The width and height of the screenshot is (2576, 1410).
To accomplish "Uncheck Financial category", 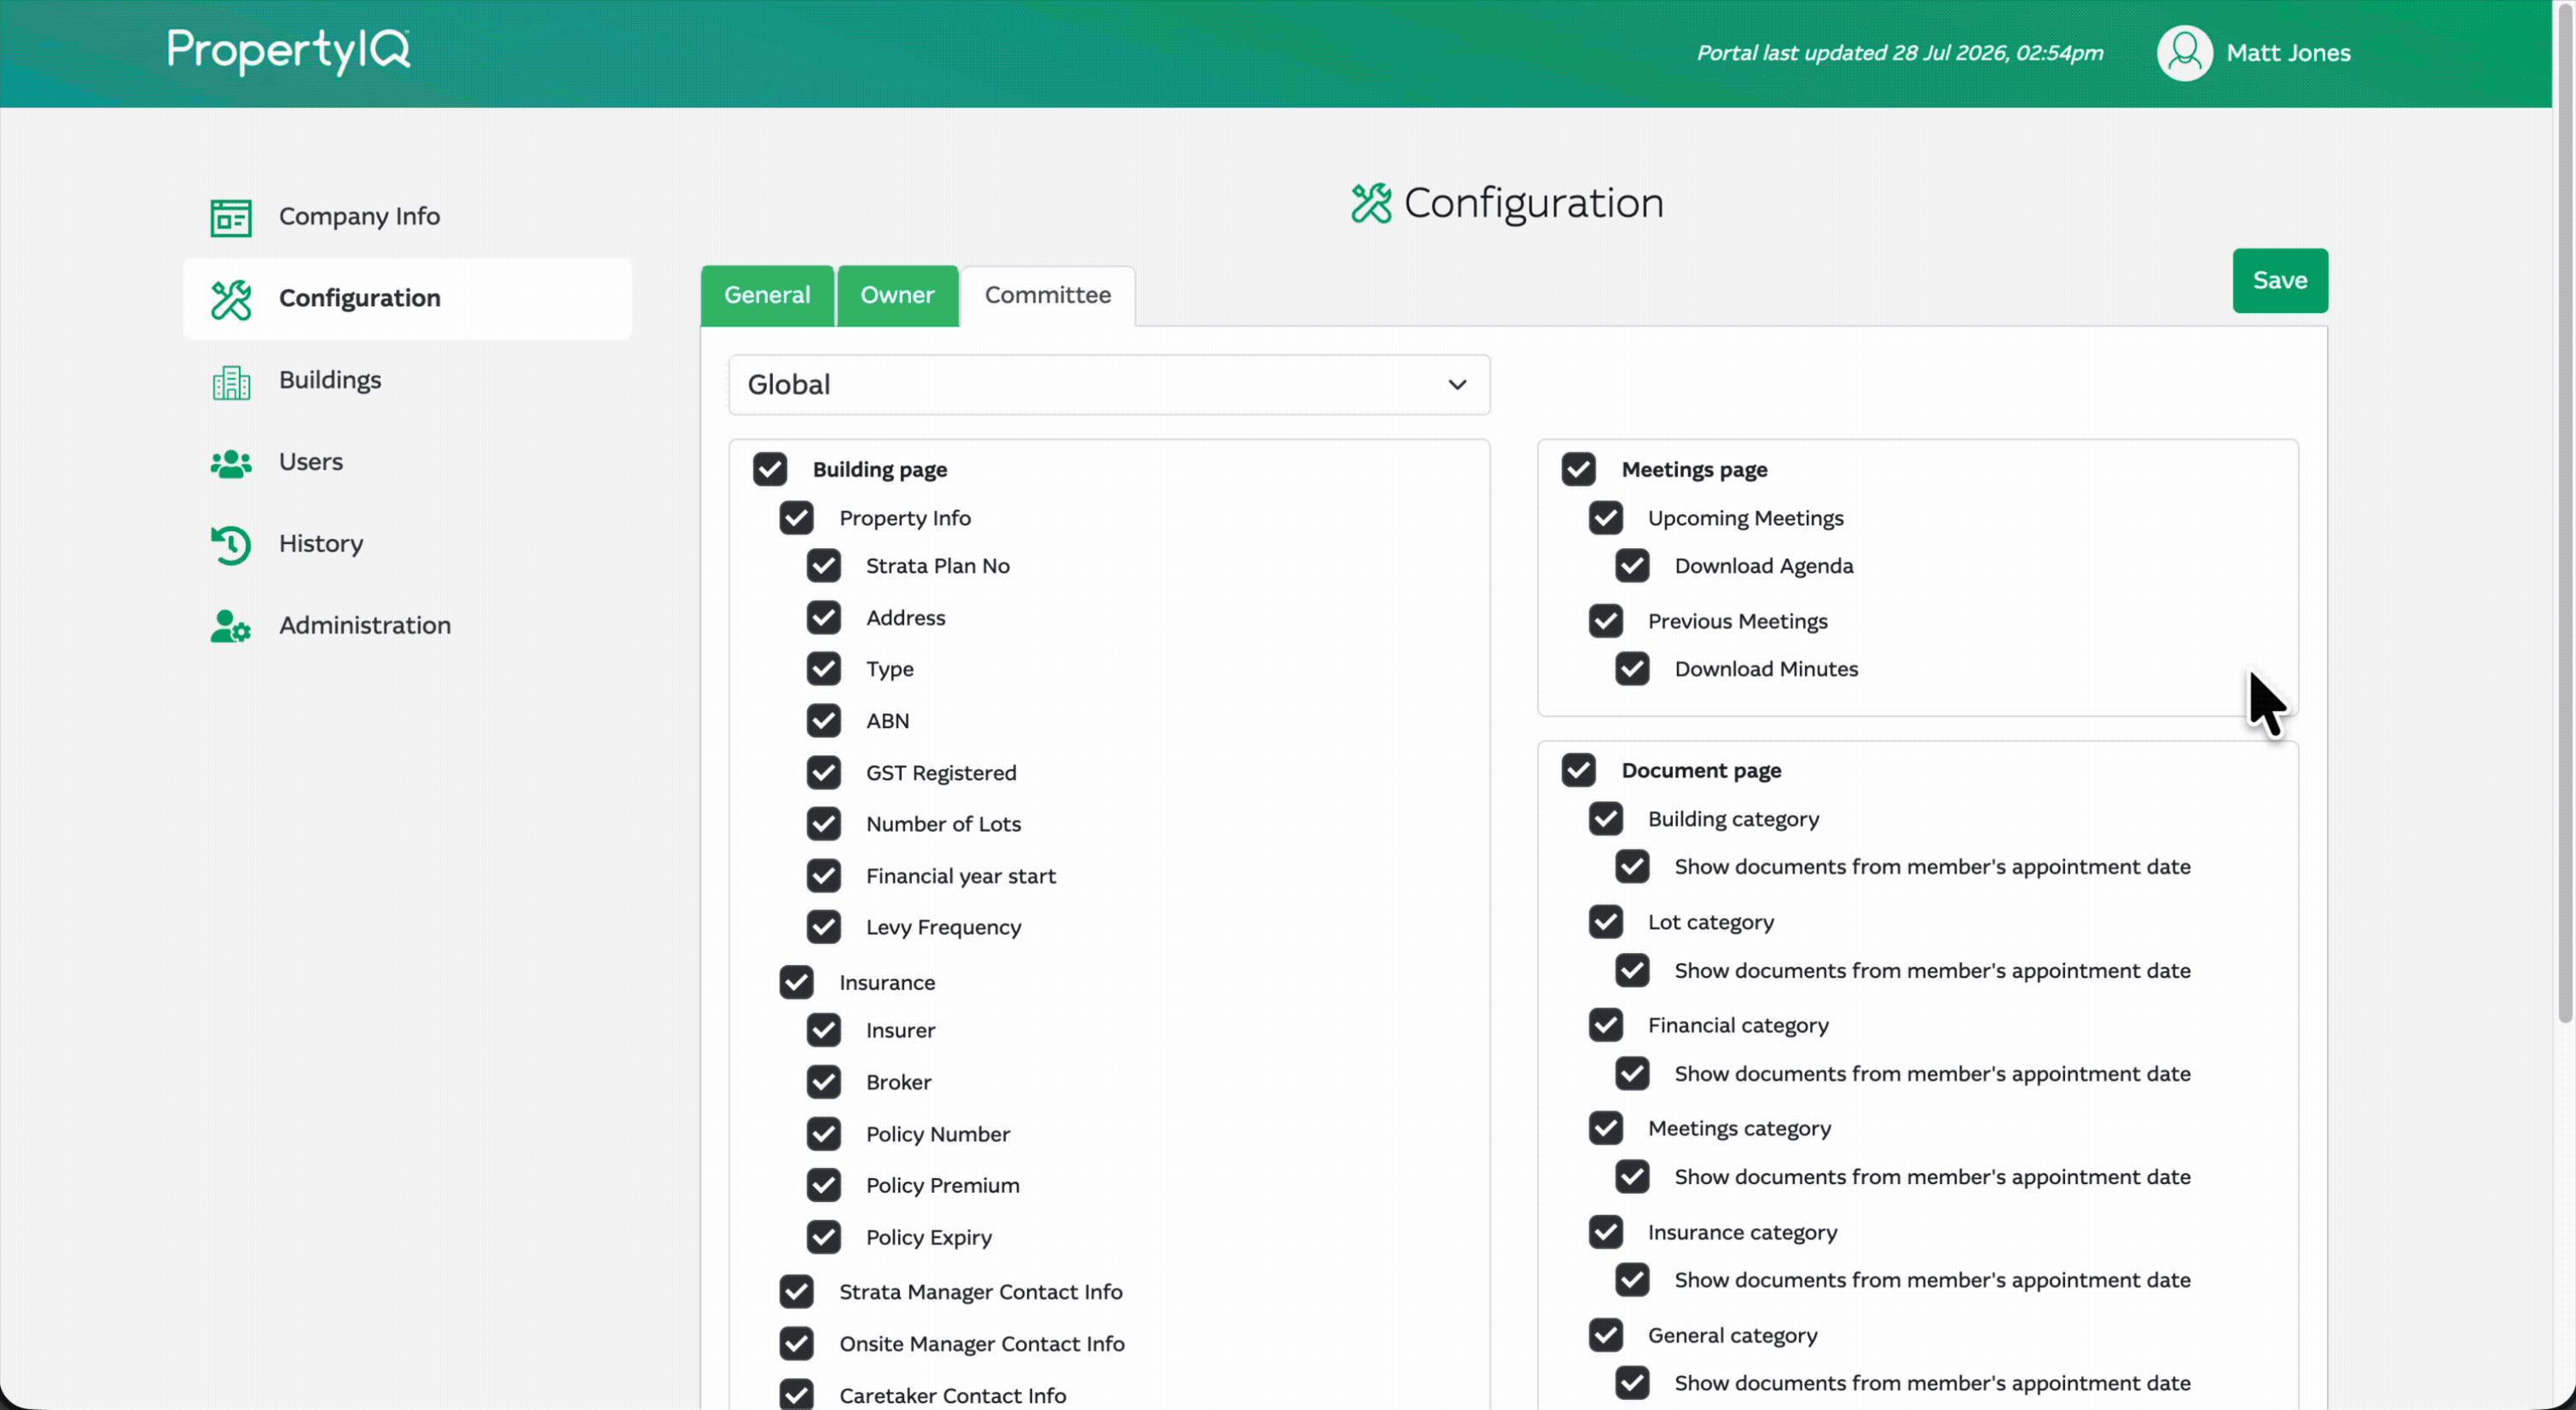I will [1606, 1026].
